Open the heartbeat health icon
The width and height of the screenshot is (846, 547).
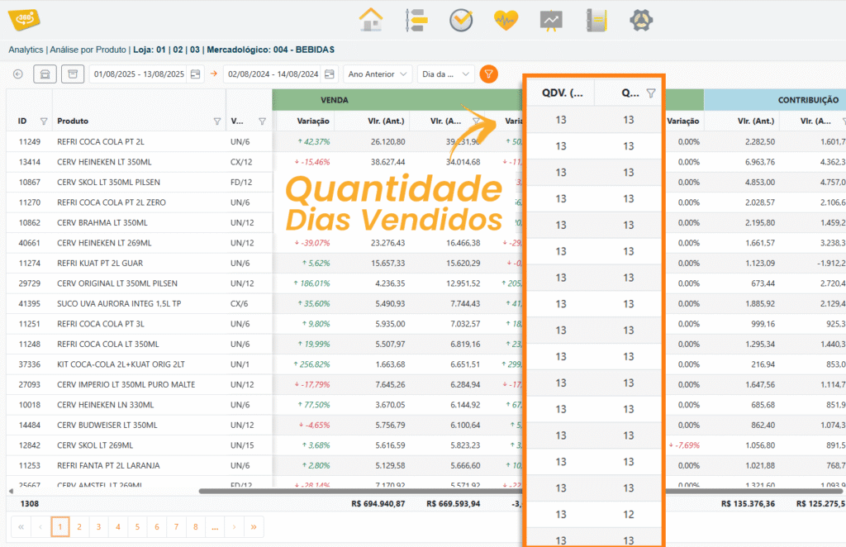506,21
